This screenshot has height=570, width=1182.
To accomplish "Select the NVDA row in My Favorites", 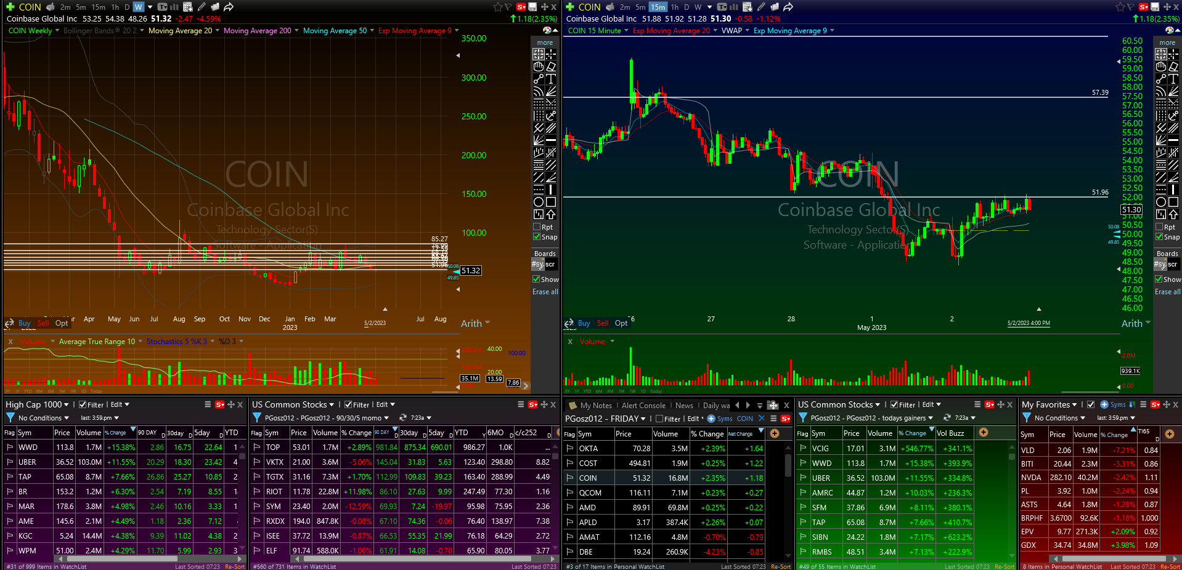I will click(1090, 477).
